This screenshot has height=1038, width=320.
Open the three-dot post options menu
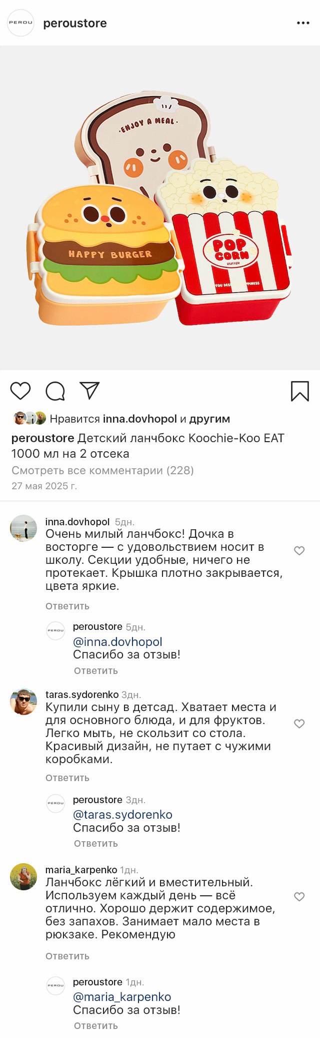click(303, 23)
